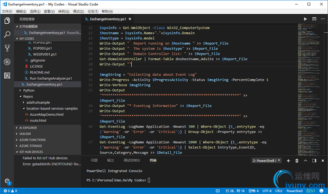Switch to the 输出 panel tab

click(x=111, y=160)
